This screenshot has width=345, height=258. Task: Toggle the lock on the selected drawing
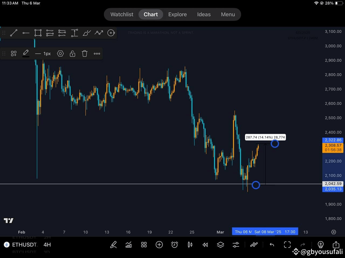72,53
